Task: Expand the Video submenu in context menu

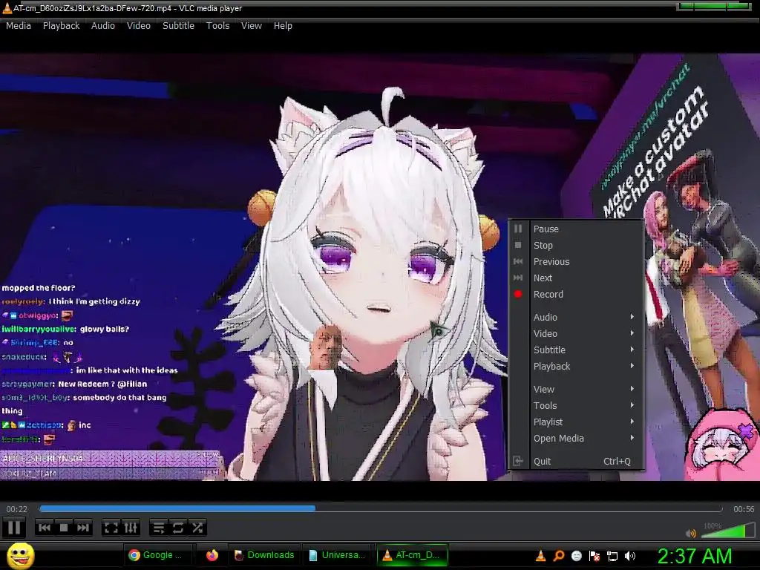Action: tap(576, 333)
